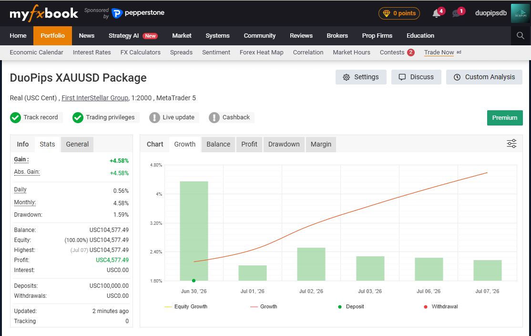Click the Track record green checkmark
Image resolution: width=531 pixels, height=336 pixels.
tap(16, 118)
